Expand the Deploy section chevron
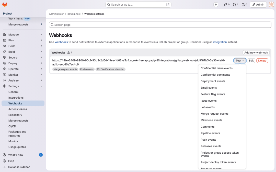Screen dimensions: 276x172 pyautogui.click(x=41, y=63)
